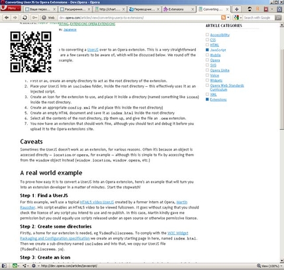
Task: Close the Extensions tab
Action: (193, 9)
